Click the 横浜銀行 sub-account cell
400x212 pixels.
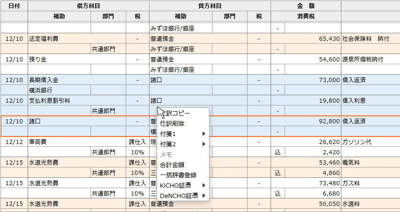59,90
